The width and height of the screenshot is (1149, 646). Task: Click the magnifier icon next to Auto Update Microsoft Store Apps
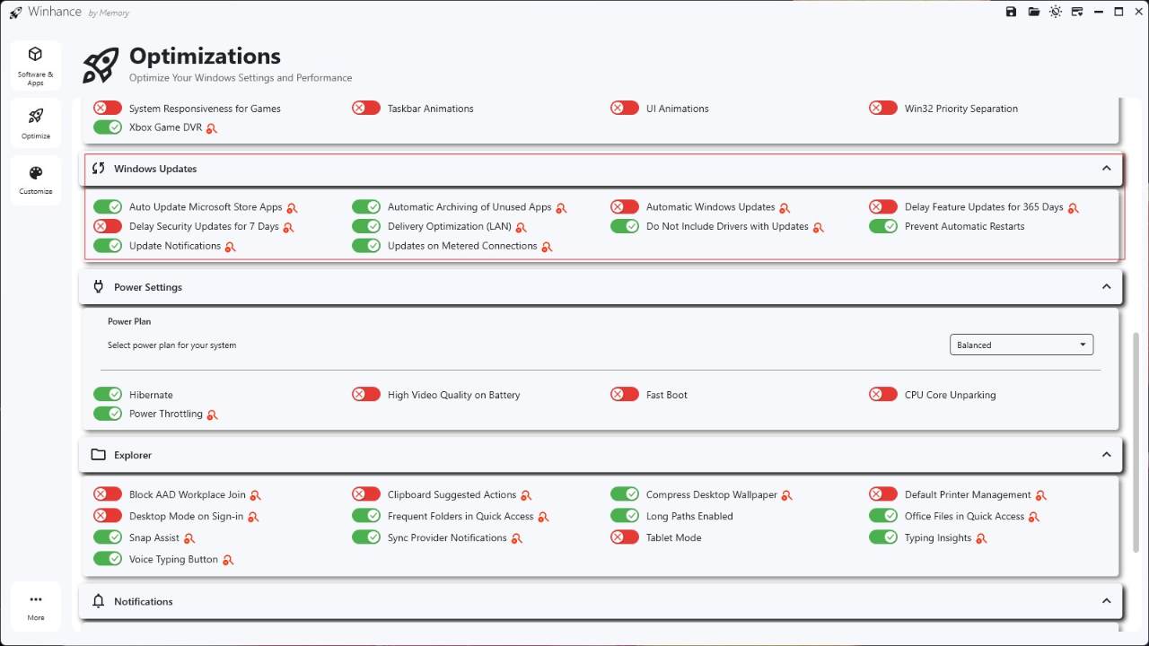coord(292,207)
